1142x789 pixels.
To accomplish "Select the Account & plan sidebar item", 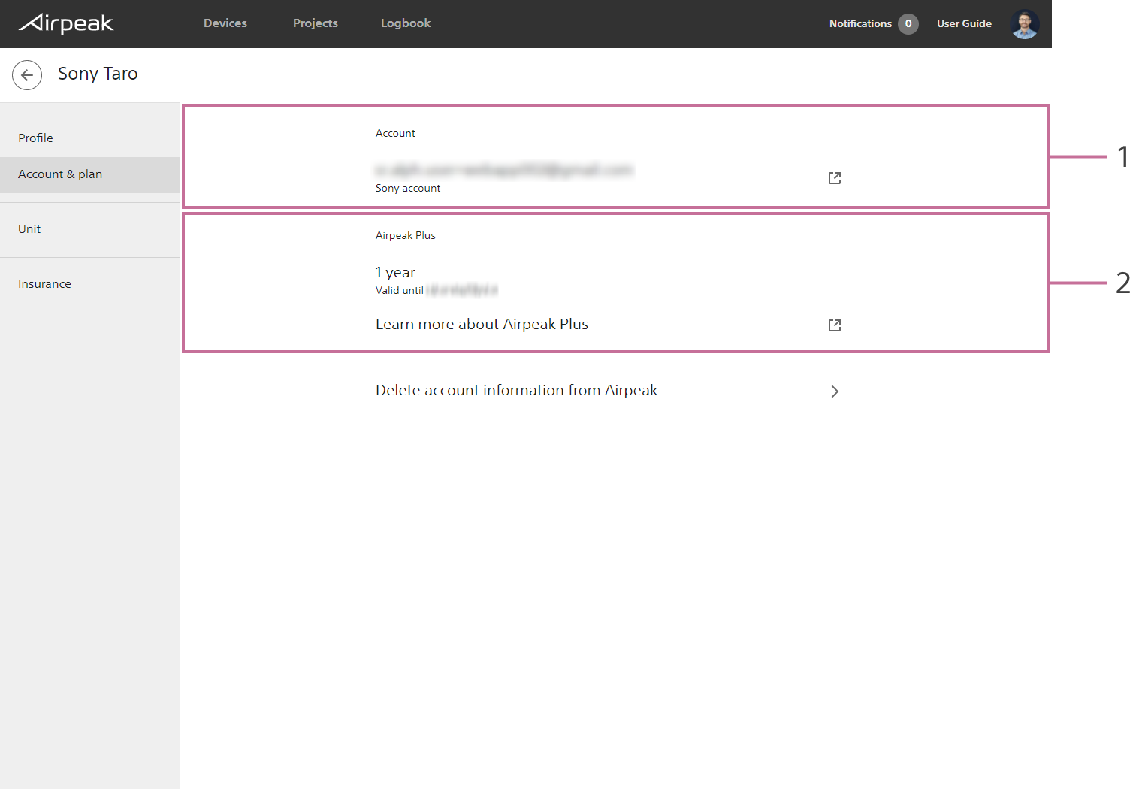I will tap(90, 174).
